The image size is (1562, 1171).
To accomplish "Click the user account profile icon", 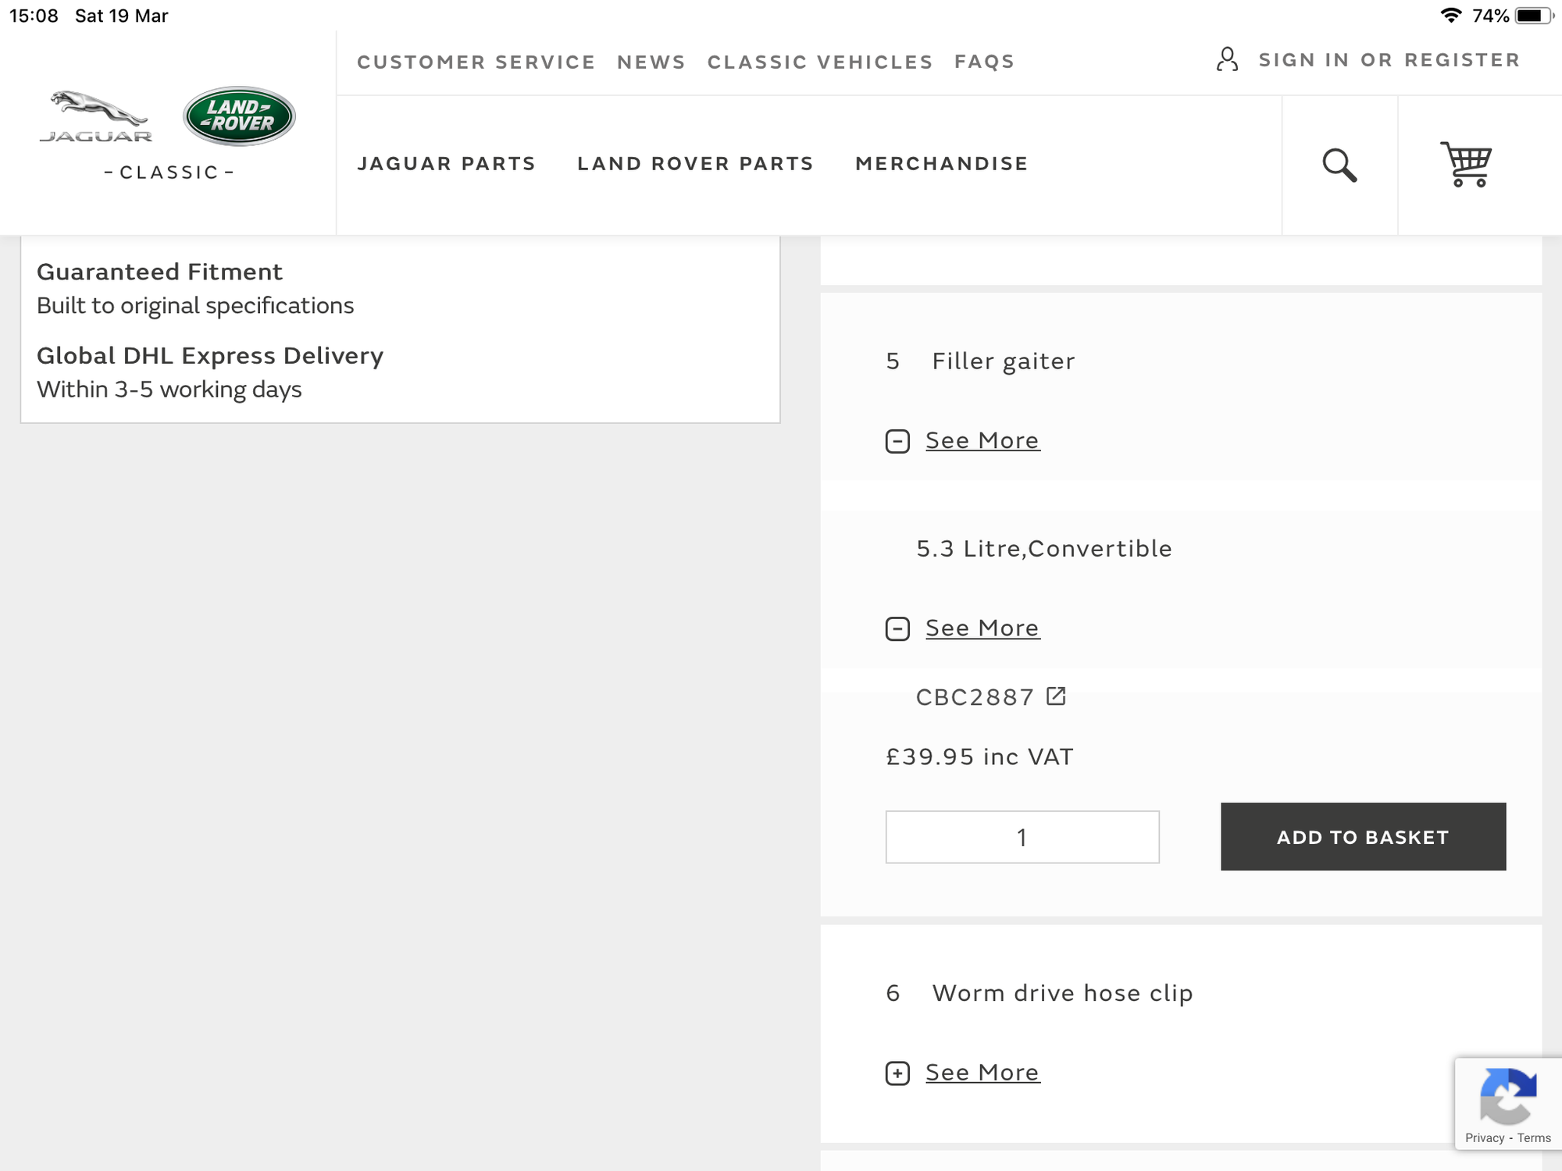I will (1227, 59).
